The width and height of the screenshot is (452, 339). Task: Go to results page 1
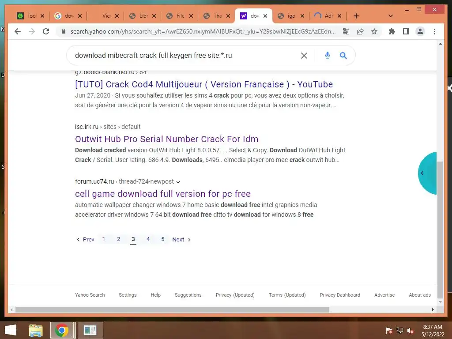tap(103, 239)
